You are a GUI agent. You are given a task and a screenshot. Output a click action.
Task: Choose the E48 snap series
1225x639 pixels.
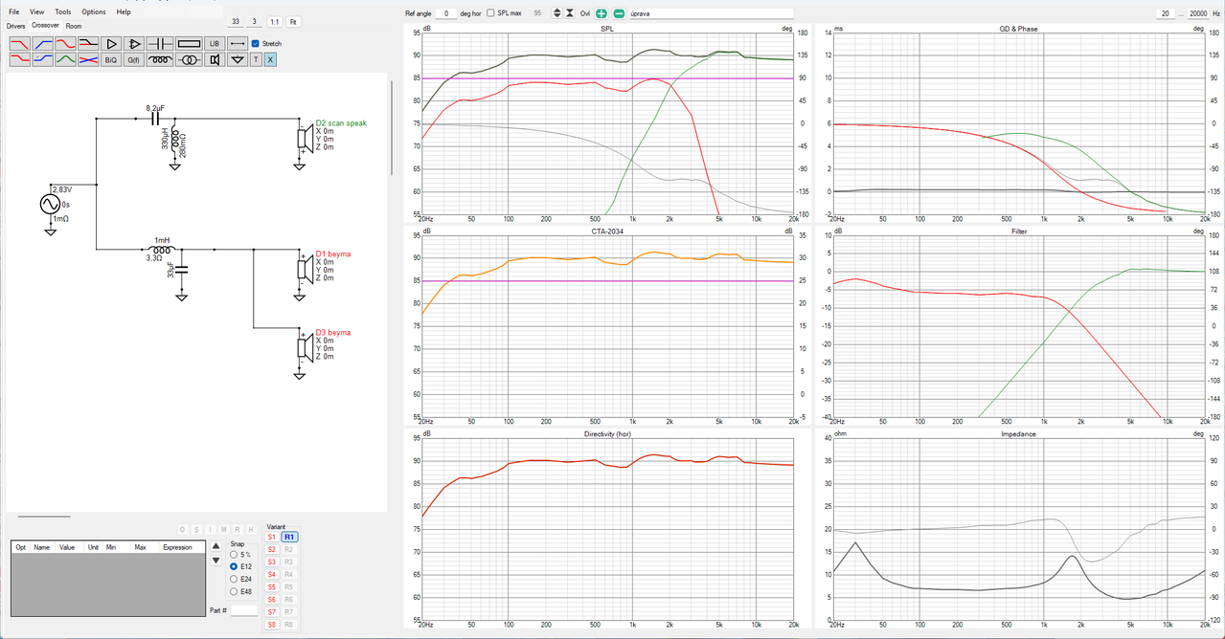[x=235, y=591]
